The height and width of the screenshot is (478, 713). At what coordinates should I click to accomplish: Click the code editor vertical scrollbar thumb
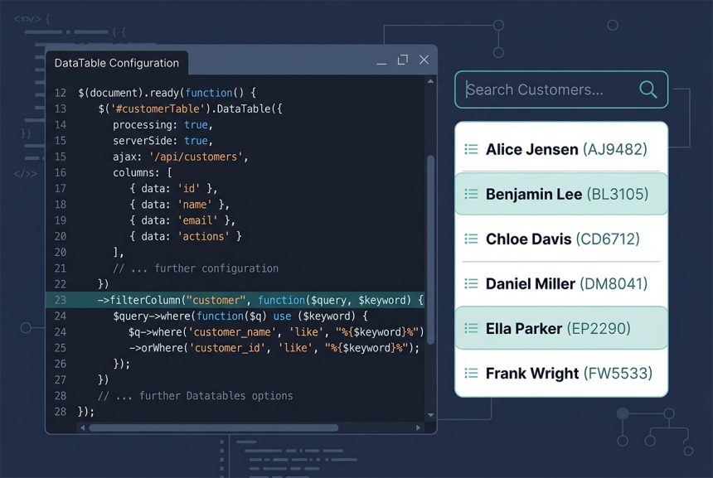[430, 249]
